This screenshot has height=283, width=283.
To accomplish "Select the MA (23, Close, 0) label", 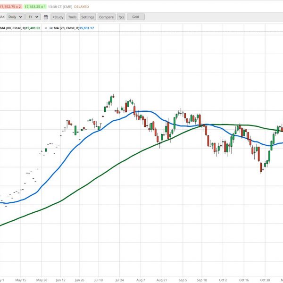I will click(x=66, y=28).
